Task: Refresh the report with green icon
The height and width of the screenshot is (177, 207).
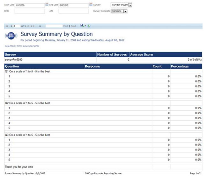Action: [x=89, y=26]
